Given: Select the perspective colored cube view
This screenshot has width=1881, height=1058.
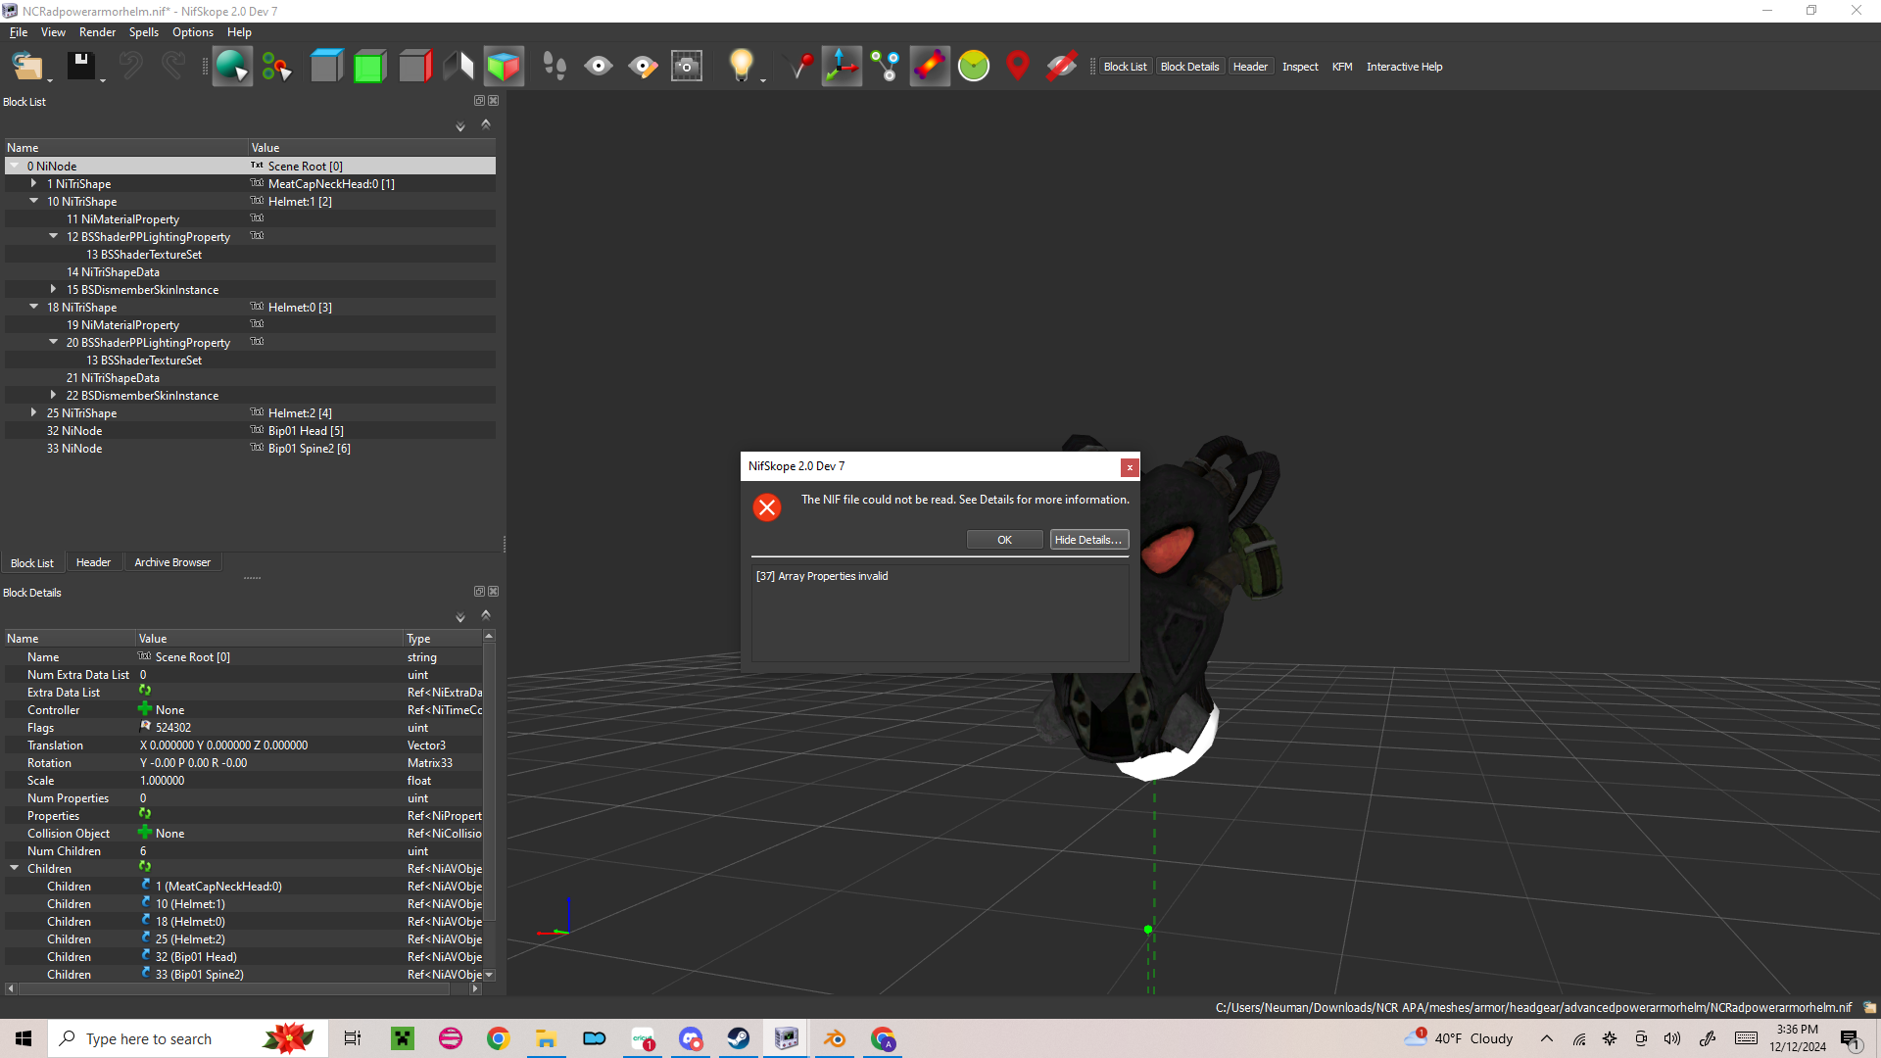Looking at the screenshot, I should click(504, 67).
